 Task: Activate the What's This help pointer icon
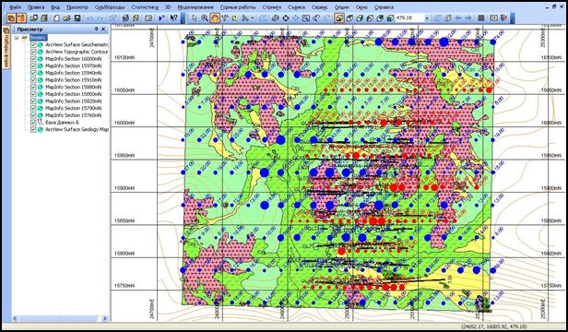point(174,18)
